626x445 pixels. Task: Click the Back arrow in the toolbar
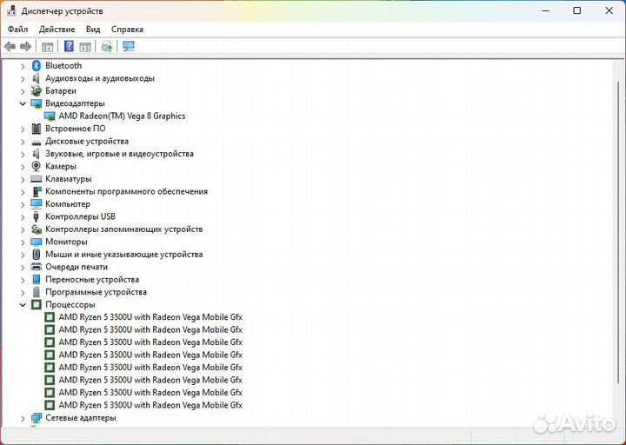[10, 46]
